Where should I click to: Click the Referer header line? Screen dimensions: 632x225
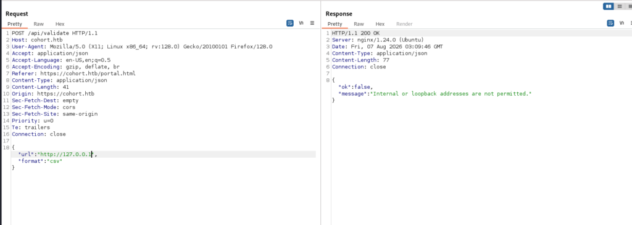[x=74, y=73]
